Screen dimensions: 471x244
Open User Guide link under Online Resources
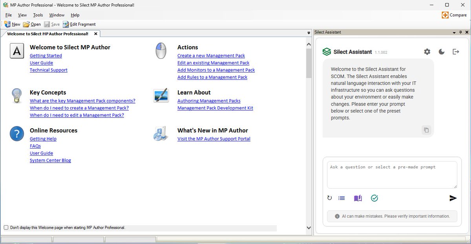click(41, 153)
